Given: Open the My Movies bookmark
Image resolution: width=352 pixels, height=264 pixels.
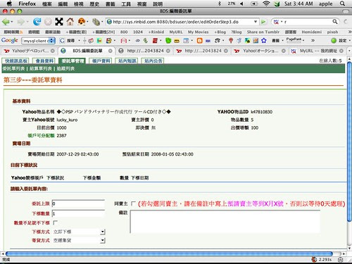Looking at the screenshot, I should pyautogui.click(x=198, y=32).
